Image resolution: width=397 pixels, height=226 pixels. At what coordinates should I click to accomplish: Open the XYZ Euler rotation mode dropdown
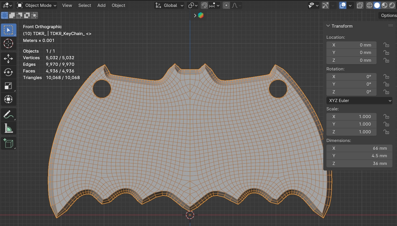[359, 101]
